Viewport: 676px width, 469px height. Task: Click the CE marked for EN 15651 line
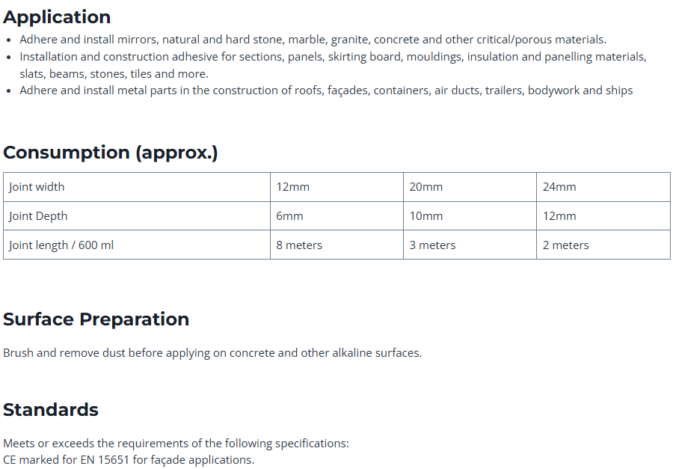129,460
